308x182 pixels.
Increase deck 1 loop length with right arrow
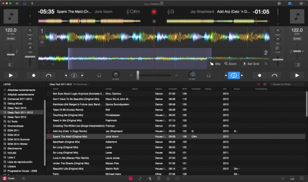point(82,76)
